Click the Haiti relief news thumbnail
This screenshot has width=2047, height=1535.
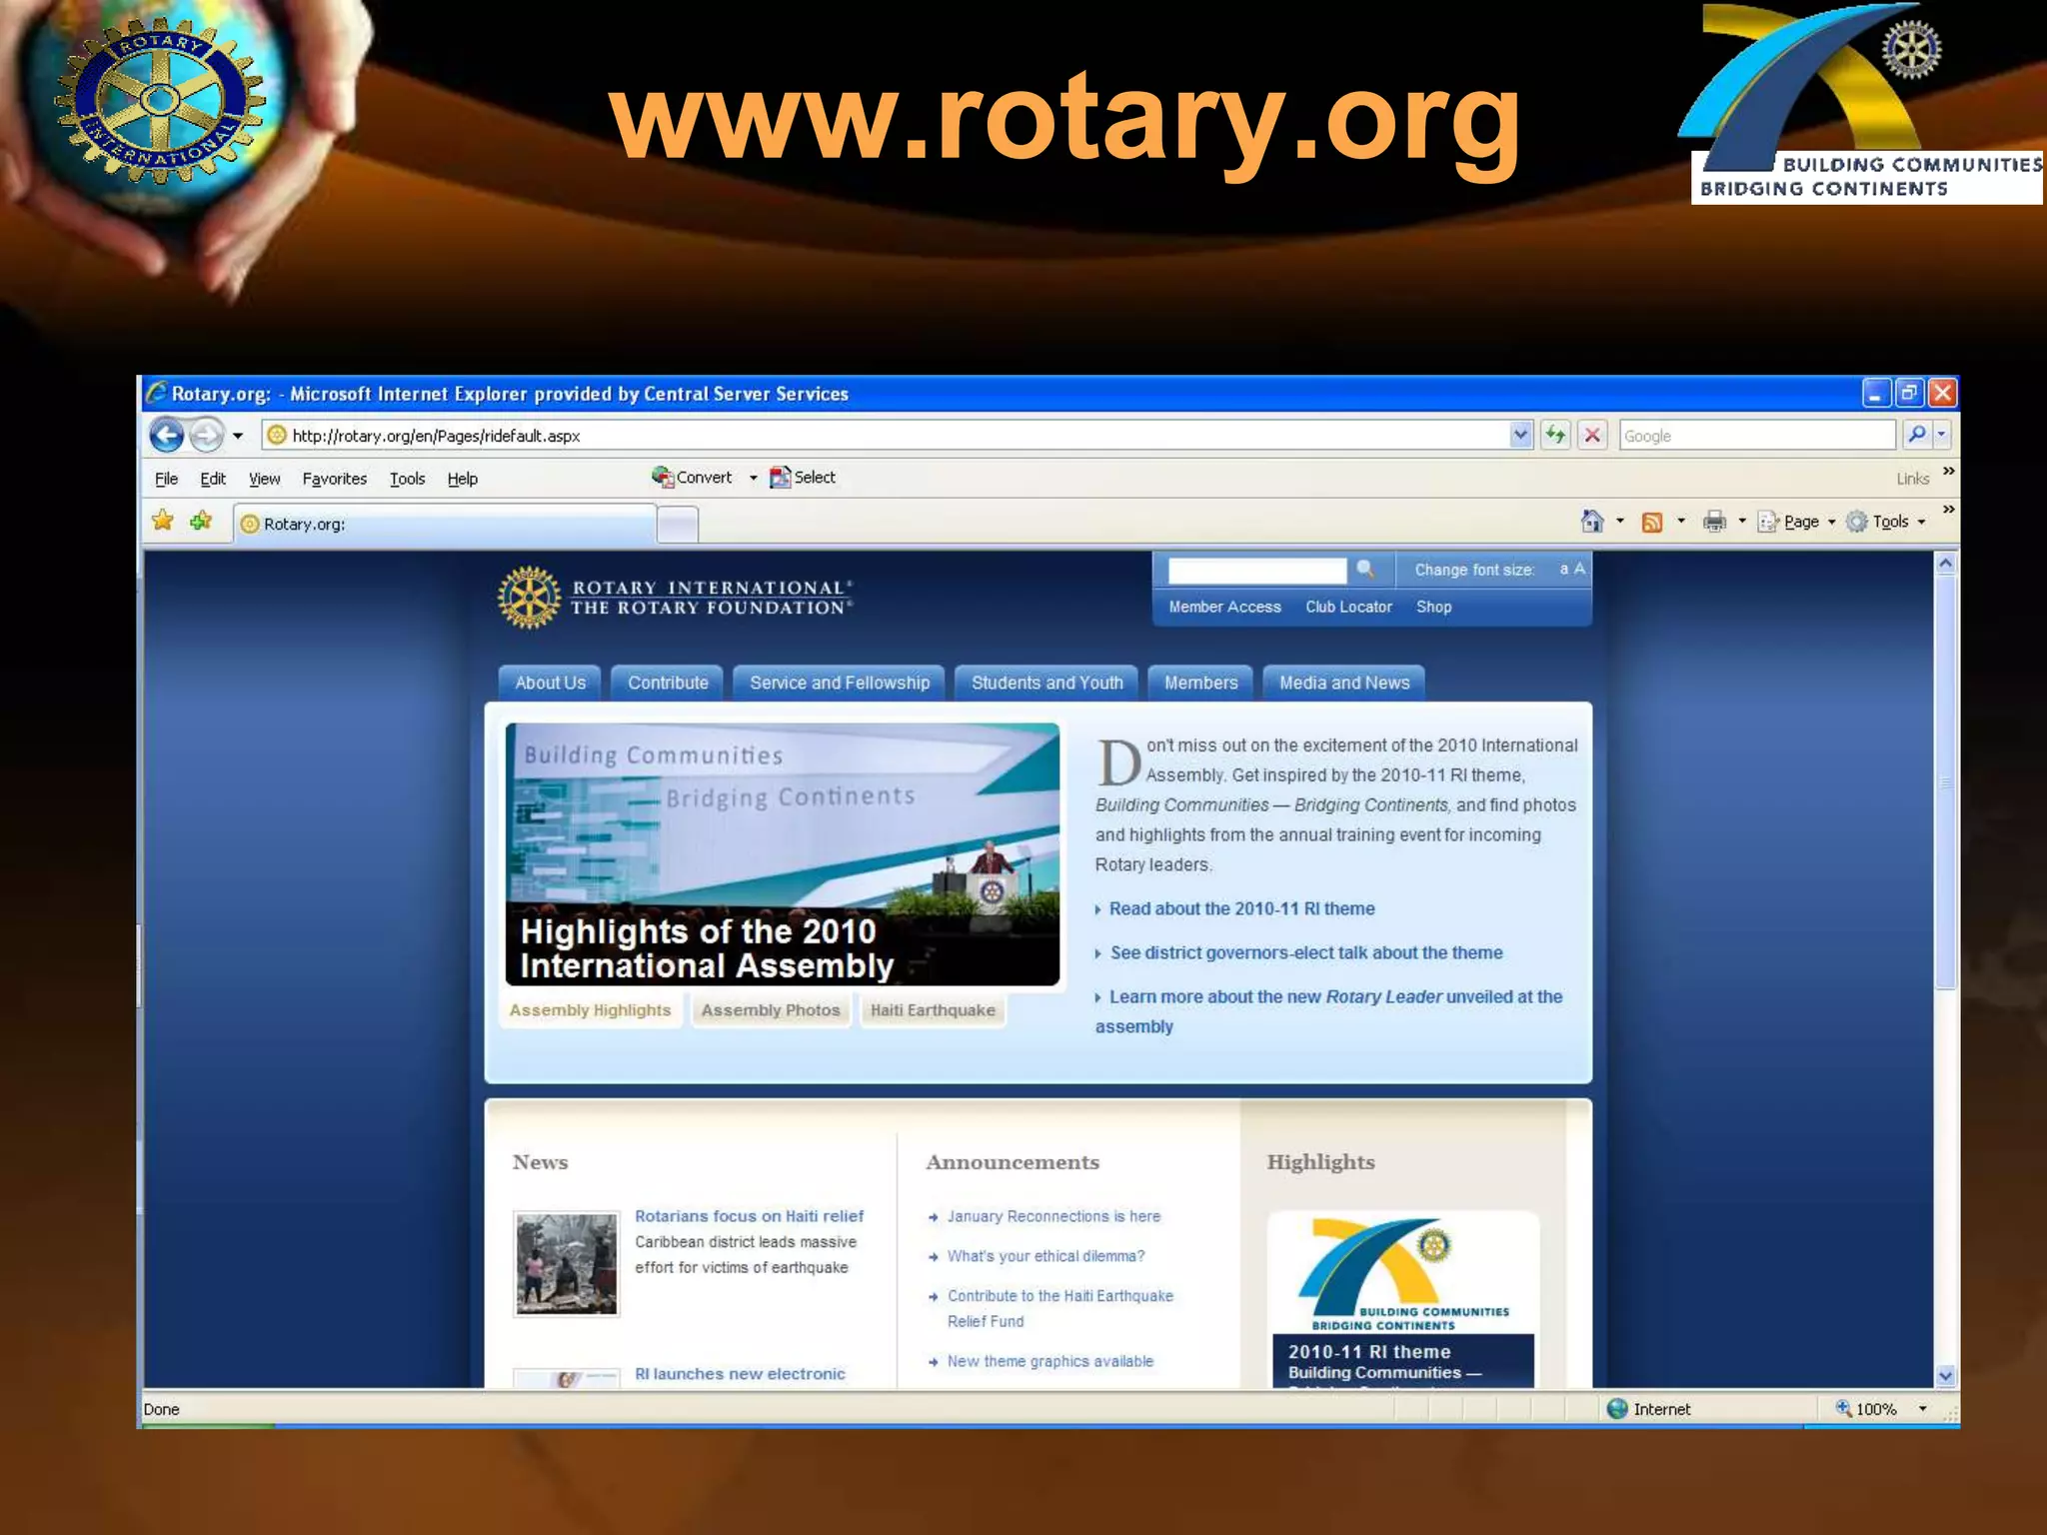tap(567, 1264)
